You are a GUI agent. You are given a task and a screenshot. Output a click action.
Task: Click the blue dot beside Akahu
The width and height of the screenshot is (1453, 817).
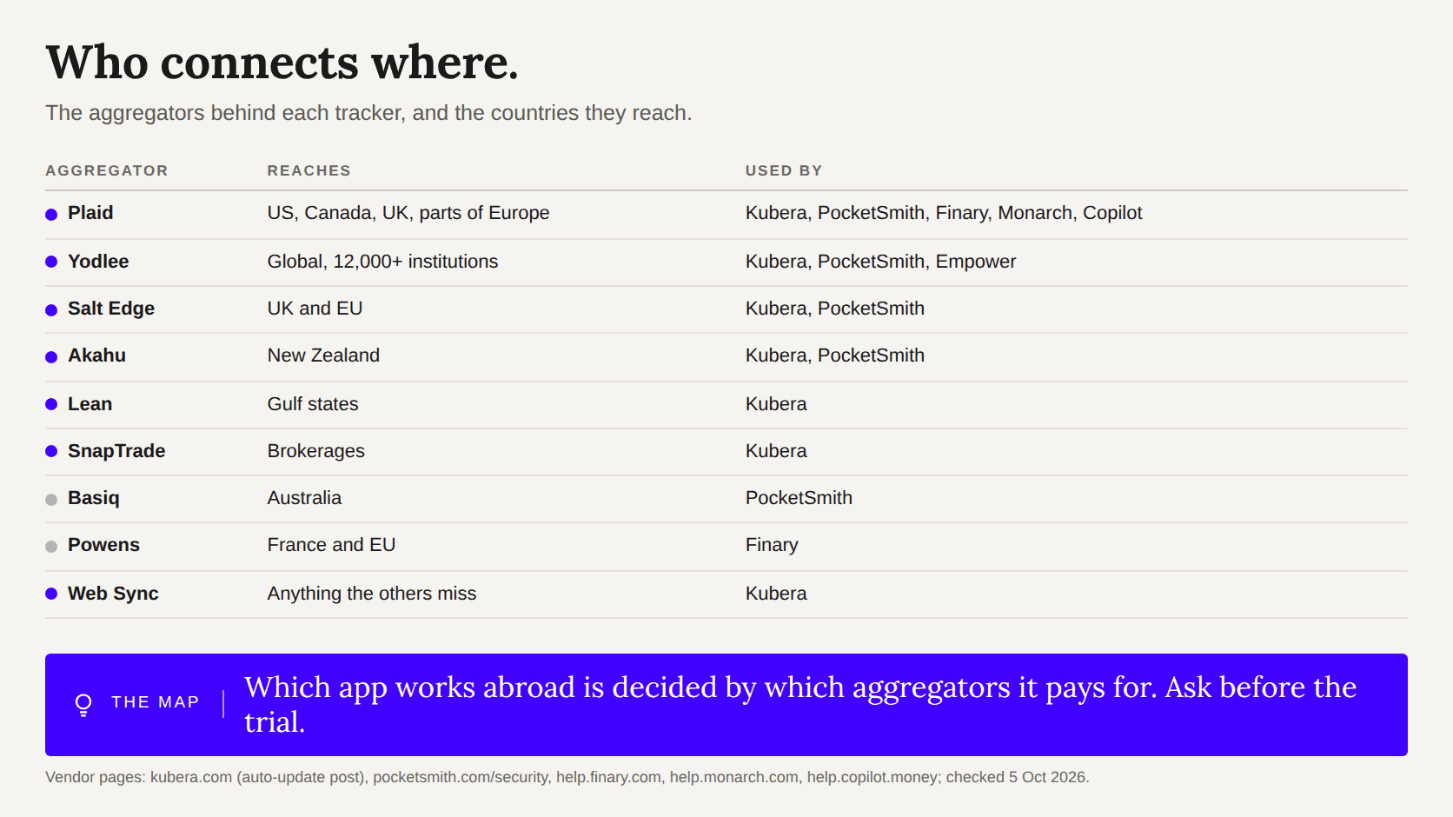(x=51, y=357)
